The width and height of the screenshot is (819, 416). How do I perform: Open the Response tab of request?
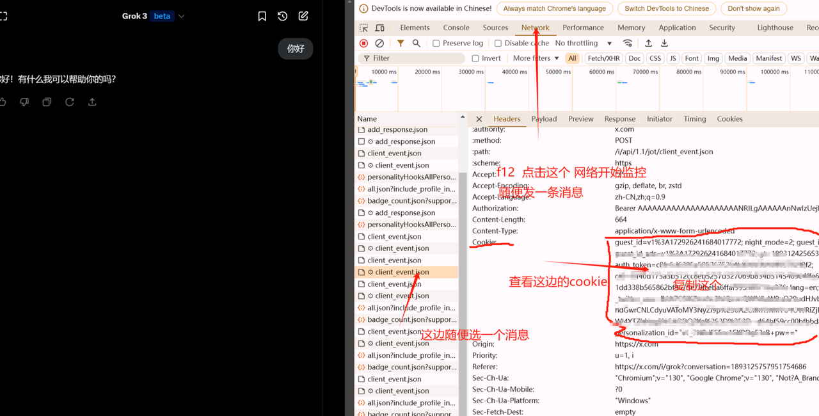coord(620,119)
